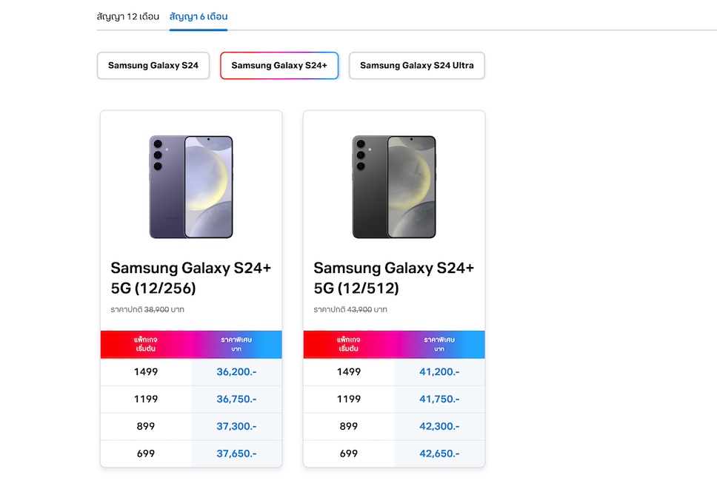Click the 37,300.- special price

(236, 427)
